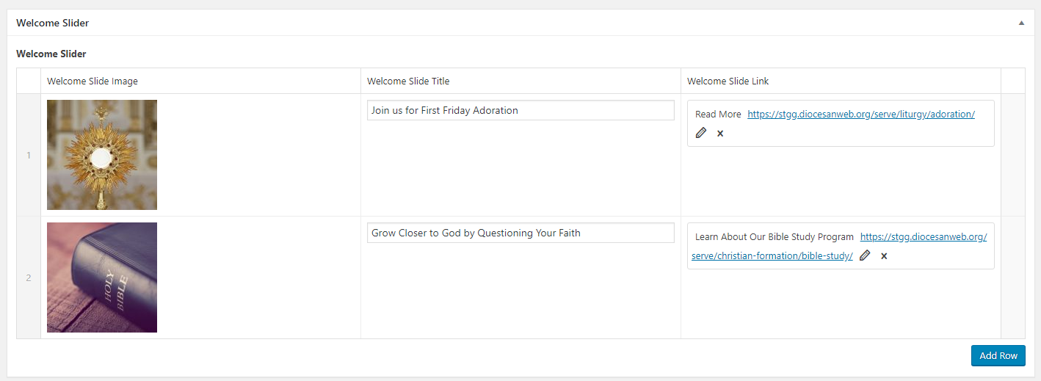The height and width of the screenshot is (381, 1041).
Task: Click the Welcome Slide Image column header
Action: (93, 81)
